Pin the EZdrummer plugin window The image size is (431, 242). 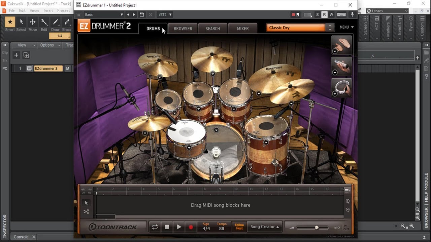pyautogui.click(x=352, y=15)
